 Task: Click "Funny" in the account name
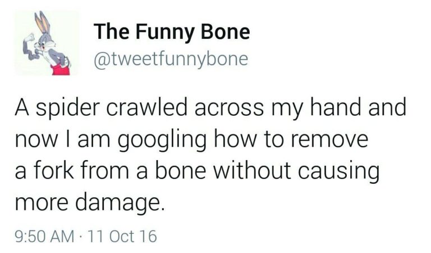click(168, 31)
